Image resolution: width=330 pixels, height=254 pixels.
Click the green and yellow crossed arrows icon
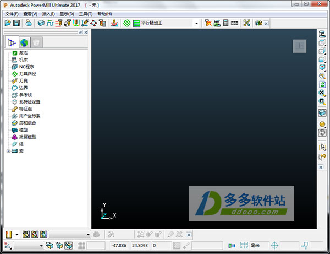pos(246,23)
